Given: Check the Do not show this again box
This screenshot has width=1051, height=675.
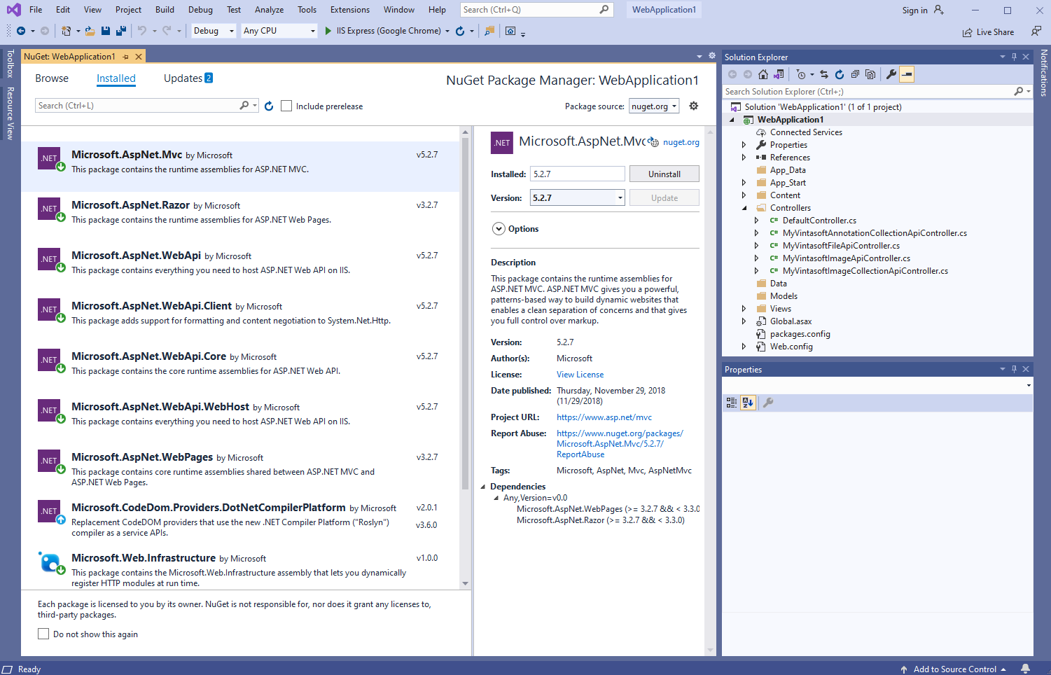Looking at the screenshot, I should 43,634.
